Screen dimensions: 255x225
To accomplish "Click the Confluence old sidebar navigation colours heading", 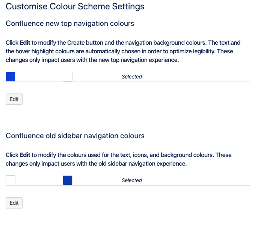I will tap(75, 136).
